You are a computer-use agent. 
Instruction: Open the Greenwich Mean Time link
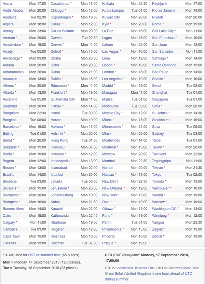(x=183, y=268)
